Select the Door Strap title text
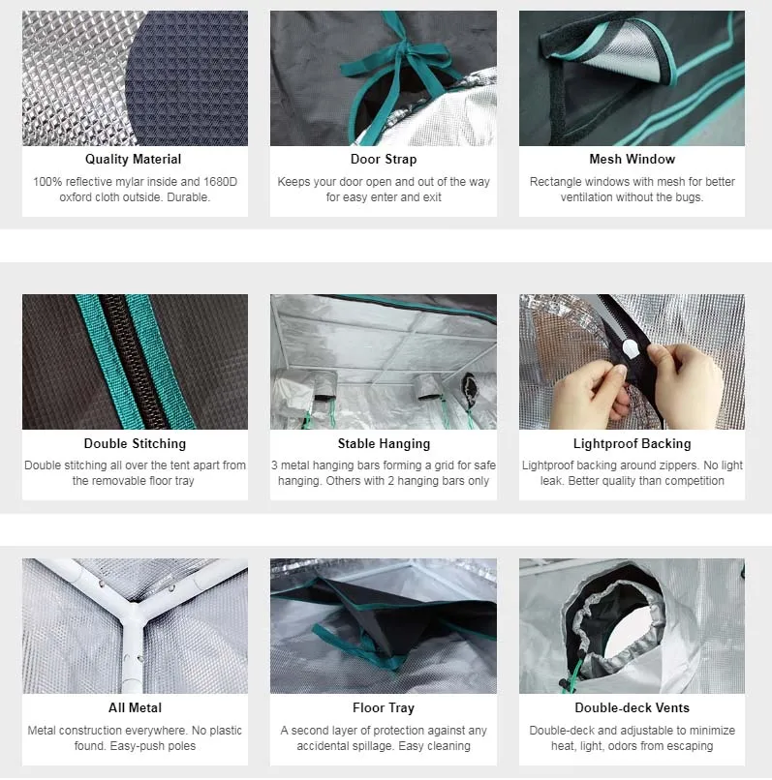 point(384,159)
